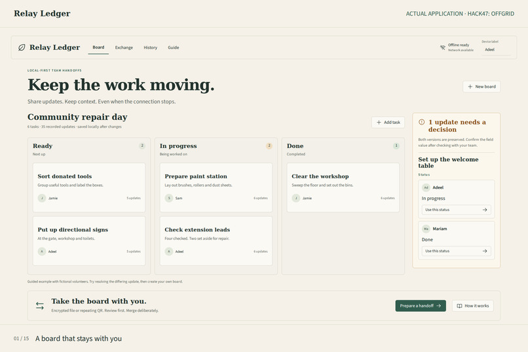The width and height of the screenshot is (528, 352).
Task: Click the offline-ready wifi status icon
Action: 442,47
